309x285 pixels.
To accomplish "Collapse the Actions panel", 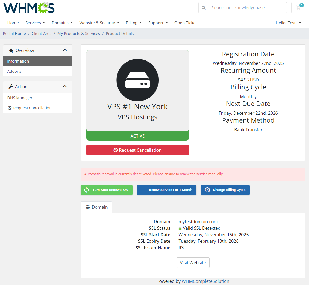I will click(65, 86).
